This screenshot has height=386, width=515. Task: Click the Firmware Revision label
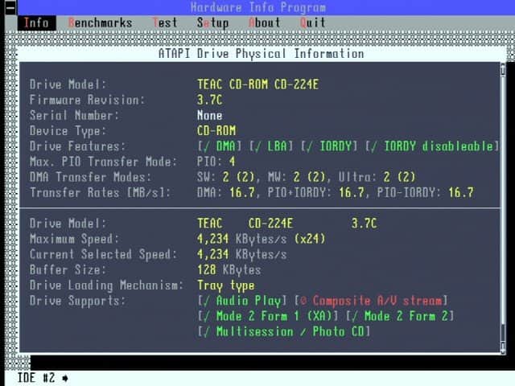87,100
